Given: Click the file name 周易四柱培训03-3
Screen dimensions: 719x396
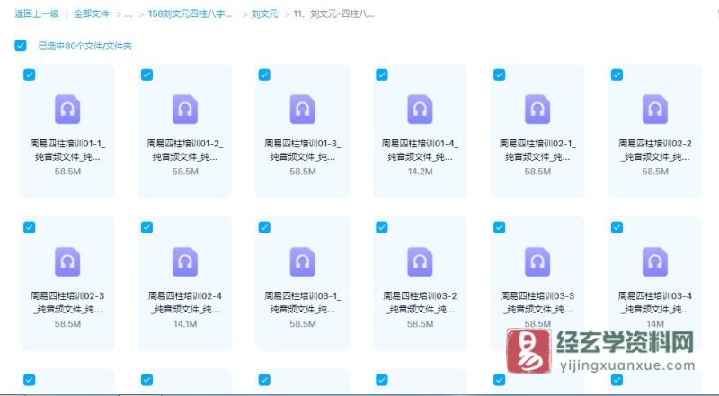Looking at the screenshot, I should tap(537, 296).
